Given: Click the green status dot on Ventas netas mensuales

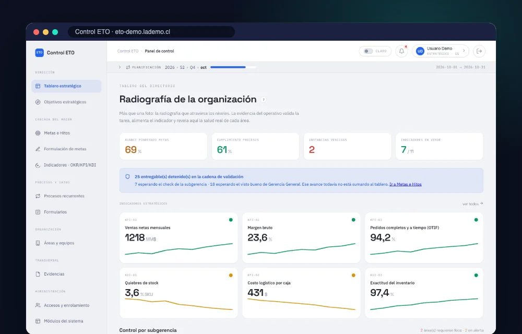Looking at the screenshot, I should [231, 220].
